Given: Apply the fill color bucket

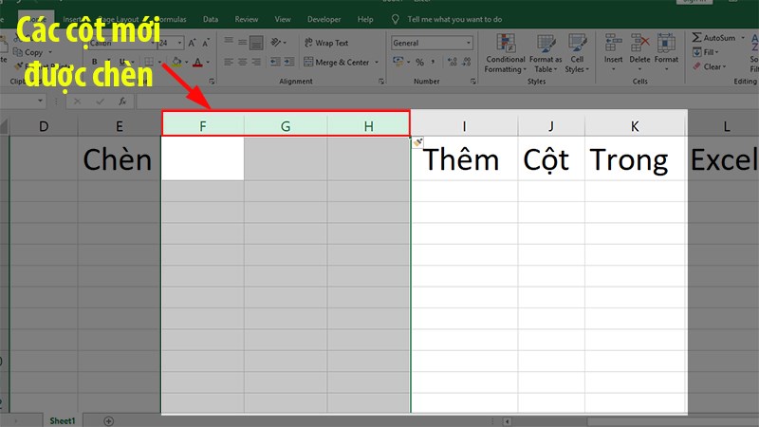Looking at the screenshot, I should 176,62.
